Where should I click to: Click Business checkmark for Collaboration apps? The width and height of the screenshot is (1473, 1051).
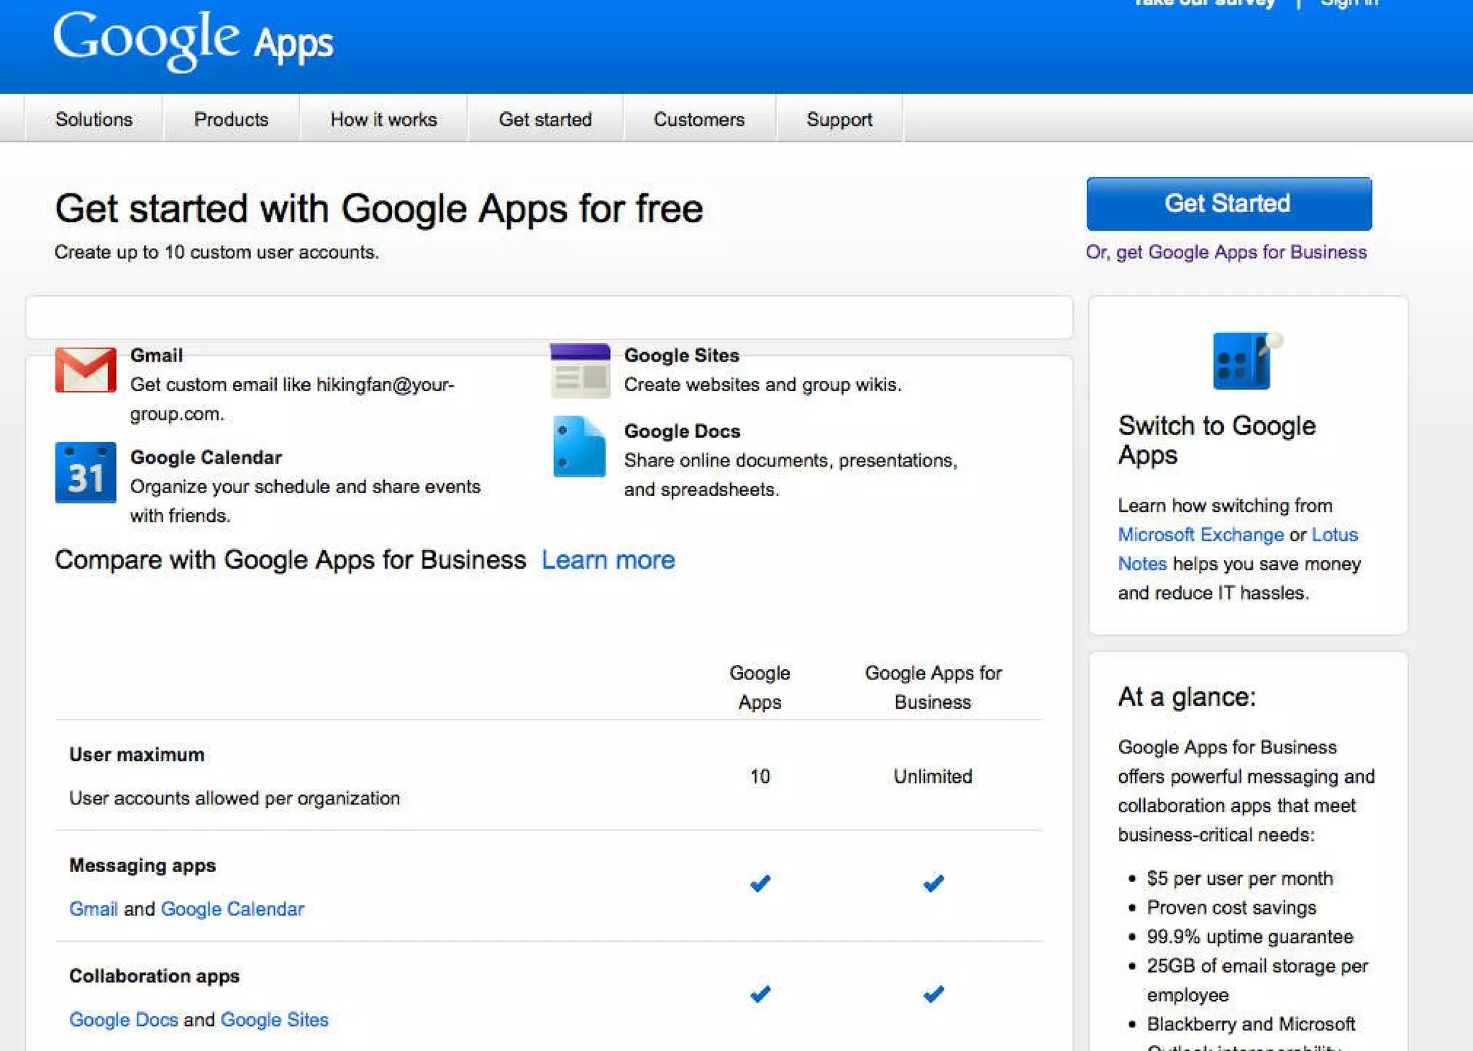[933, 993]
